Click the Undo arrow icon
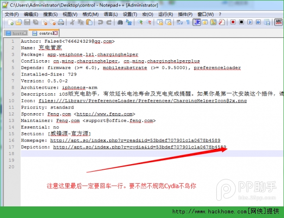Image resolution: width=284 pixels, height=218 pixels. (100, 22)
